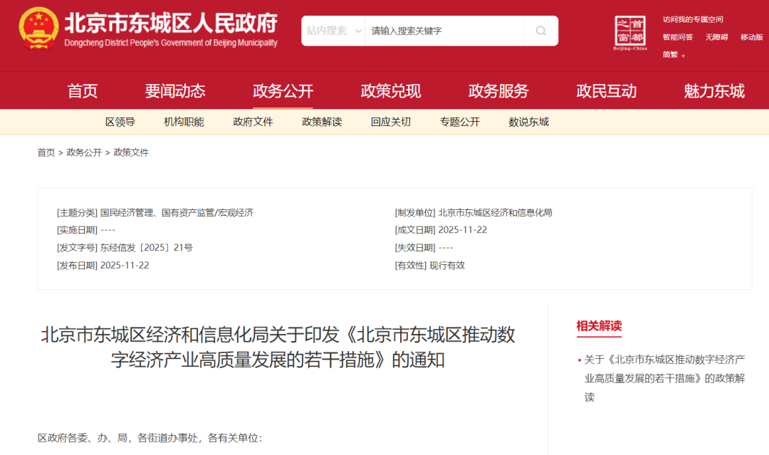Image resolution: width=769 pixels, height=455 pixels.
Task: Click the 智能问答 link
Action: pyautogui.click(x=676, y=37)
